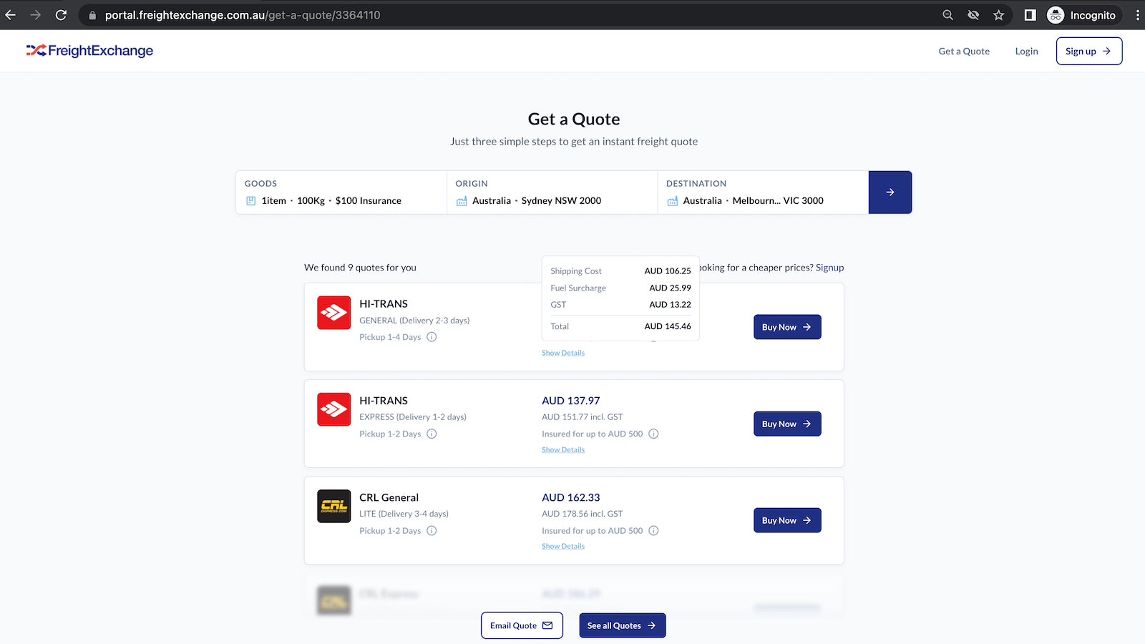Reload the page with the refresh icon

tap(62, 15)
